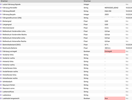Click the String type of Schiebedach

pyautogui.click(x=86, y=82)
